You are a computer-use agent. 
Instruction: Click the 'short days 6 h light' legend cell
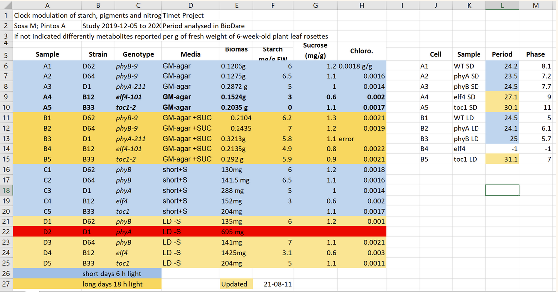pyautogui.click(x=112, y=273)
